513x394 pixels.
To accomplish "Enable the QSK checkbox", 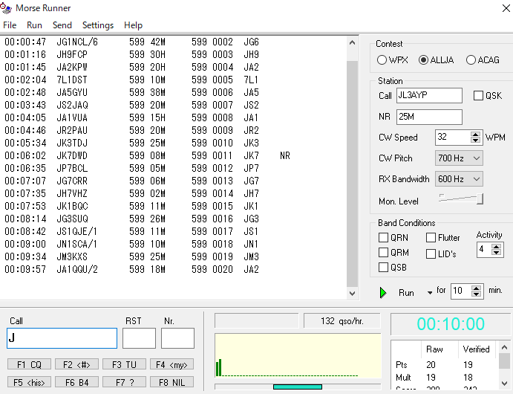I will 478,96.
